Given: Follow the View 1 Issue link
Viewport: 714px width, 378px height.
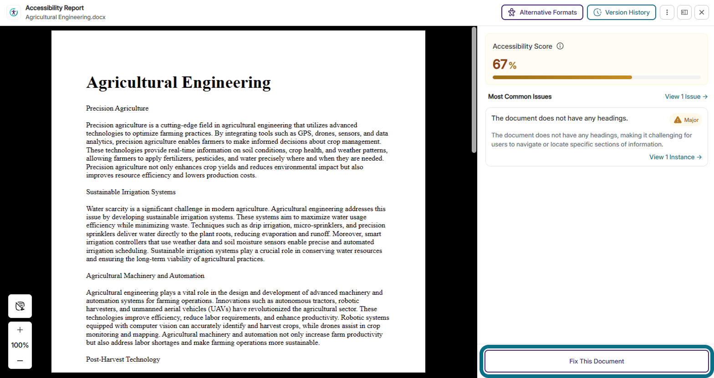Looking at the screenshot, I should point(686,96).
